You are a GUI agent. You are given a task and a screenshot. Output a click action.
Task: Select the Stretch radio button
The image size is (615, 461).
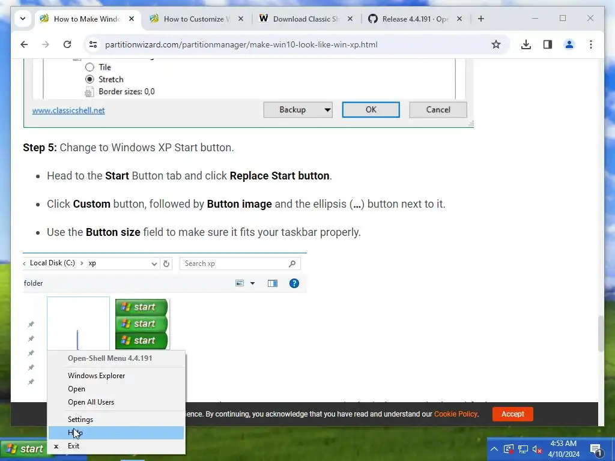90,80
